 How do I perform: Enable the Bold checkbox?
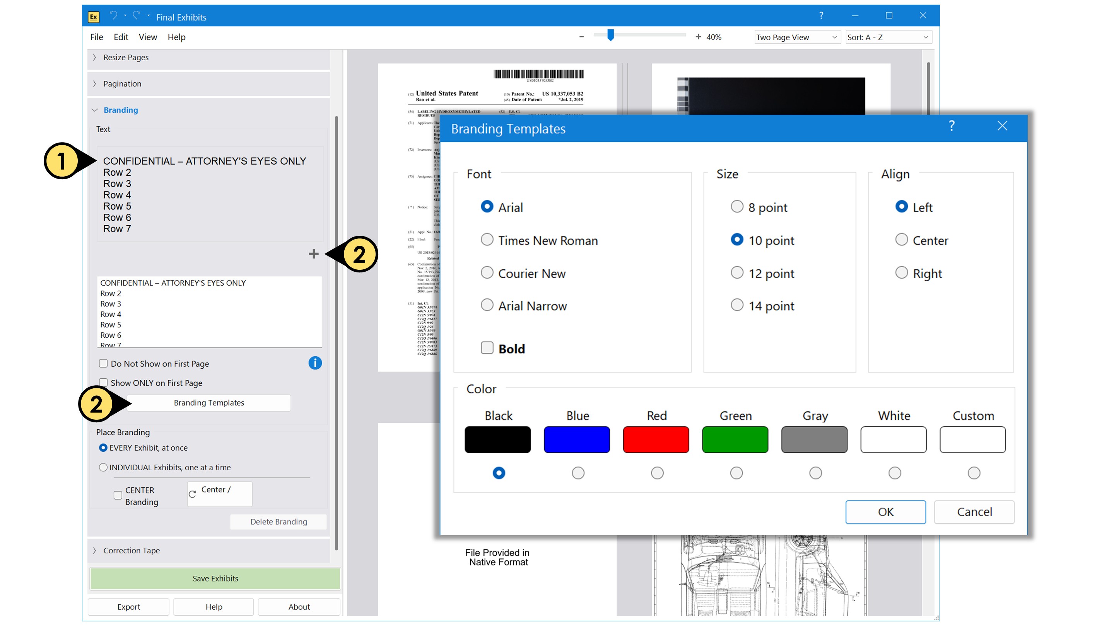[x=487, y=348]
